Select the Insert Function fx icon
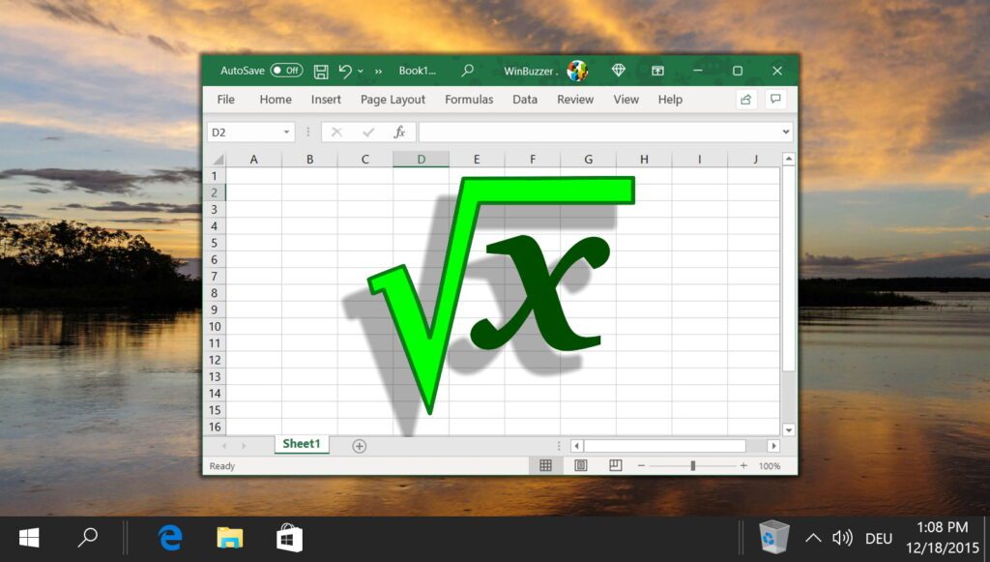Image resolution: width=990 pixels, height=562 pixels. (x=399, y=132)
